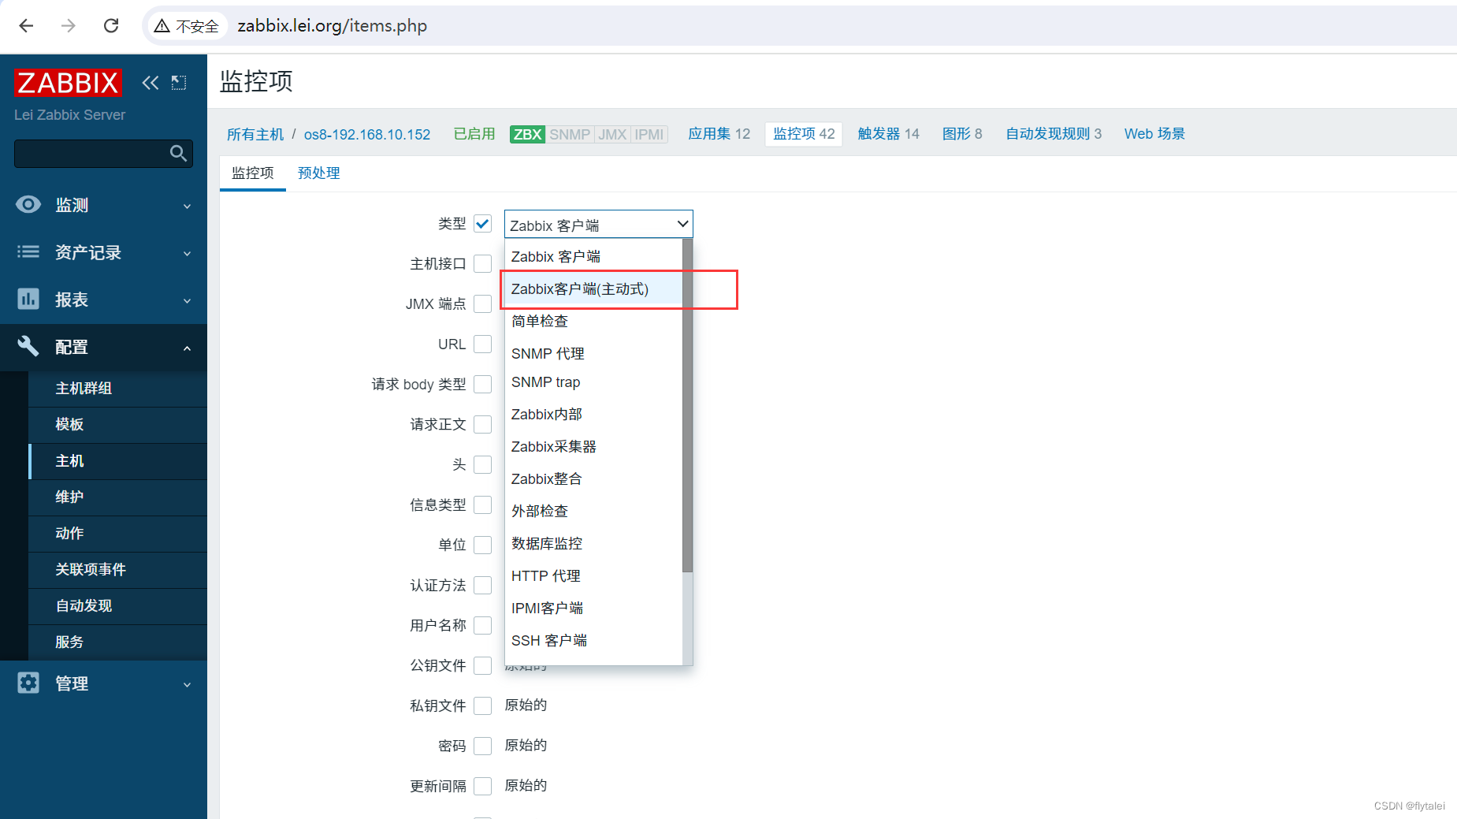Check the 认证方法 checkbox
The image size is (1457, 819).
(x=483, y=586)
